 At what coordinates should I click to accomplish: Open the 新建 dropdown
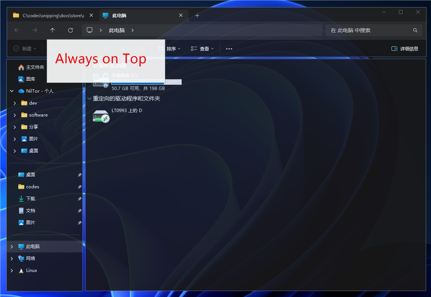point(25,49)
